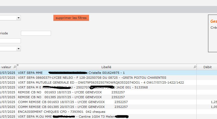
Task: Click the sort arrows icon left of Libellé
Action: click(x=18, y=65)
